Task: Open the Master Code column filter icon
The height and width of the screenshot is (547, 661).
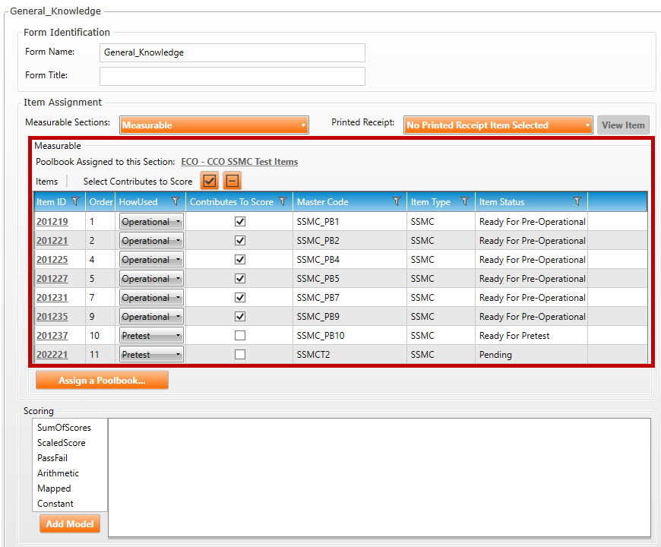Action: point(396,202)
